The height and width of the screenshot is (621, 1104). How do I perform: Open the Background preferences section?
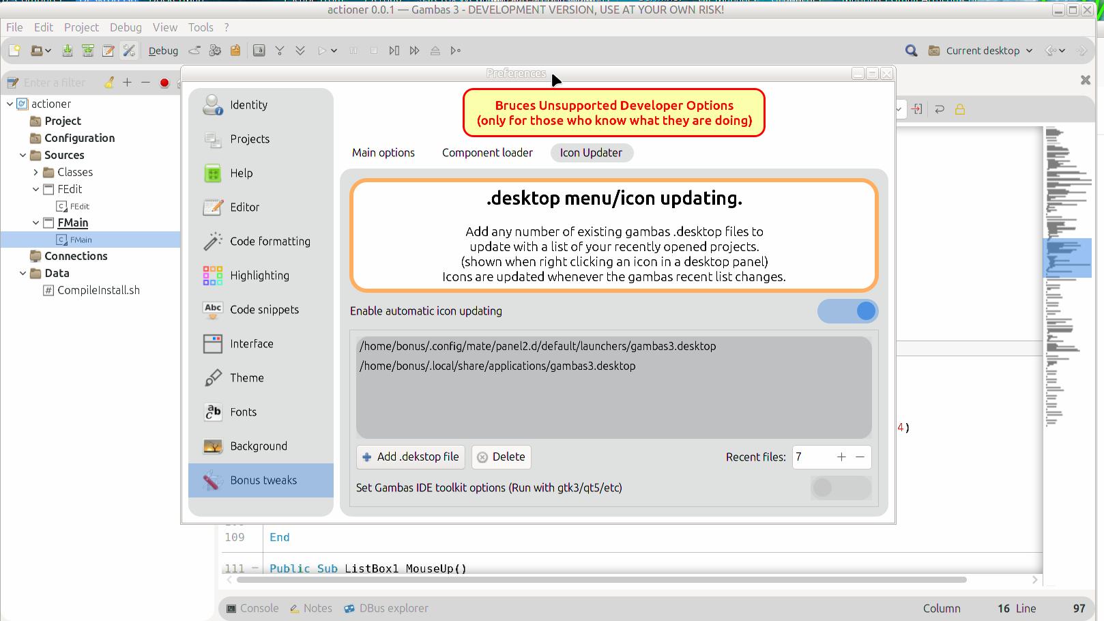tap(258, 446)
